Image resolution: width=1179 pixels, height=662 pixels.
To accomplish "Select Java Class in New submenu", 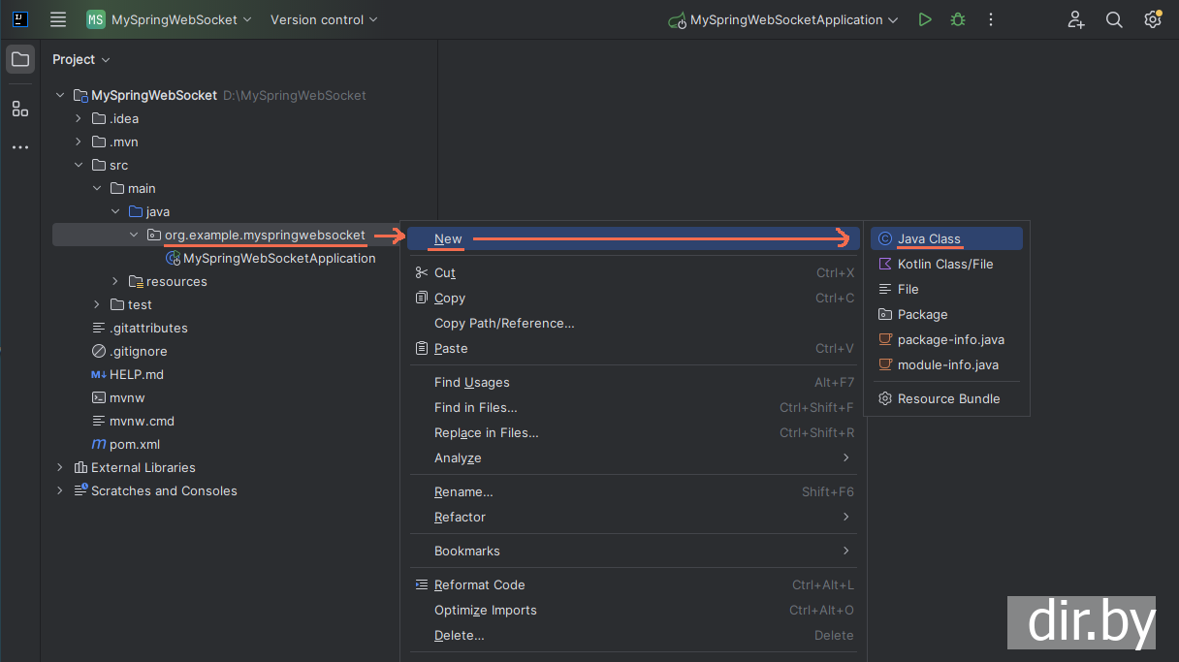I will [946, 238].
